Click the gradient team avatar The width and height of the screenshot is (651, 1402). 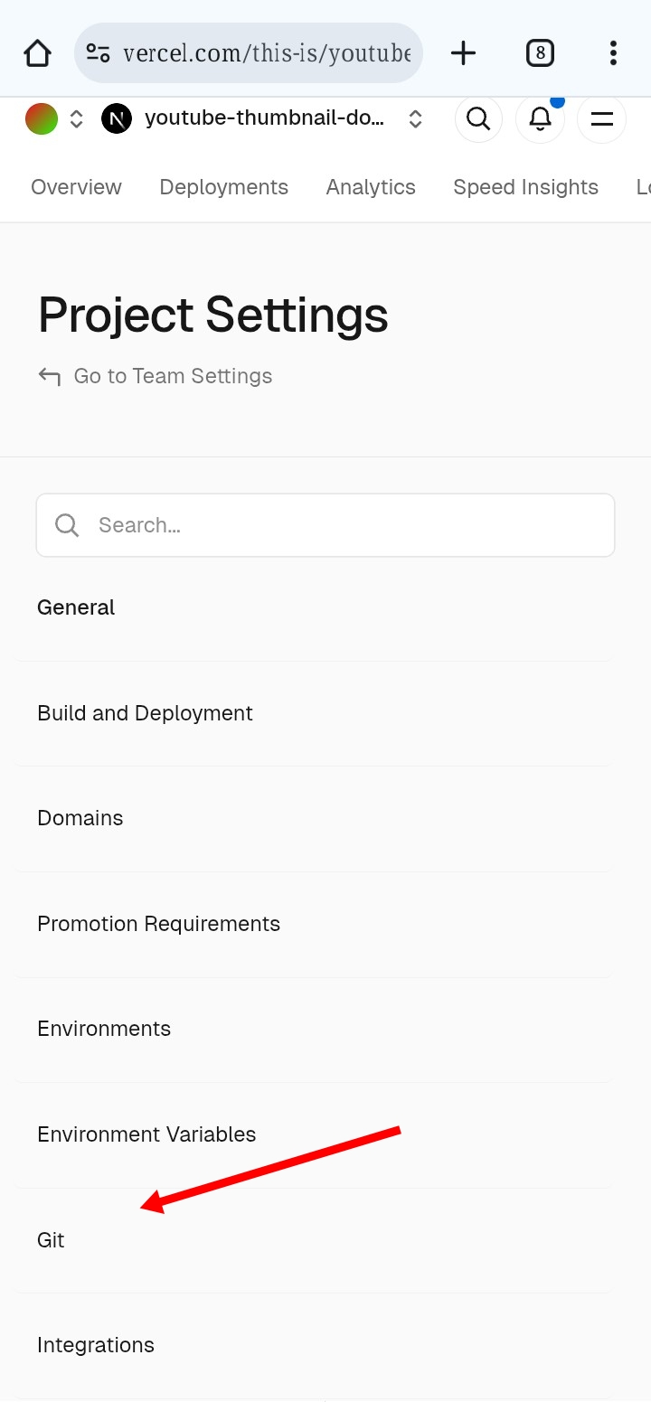[x=42, y=118]
